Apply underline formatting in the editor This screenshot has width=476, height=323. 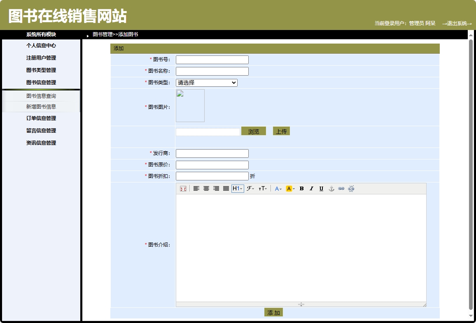point(321,189)
